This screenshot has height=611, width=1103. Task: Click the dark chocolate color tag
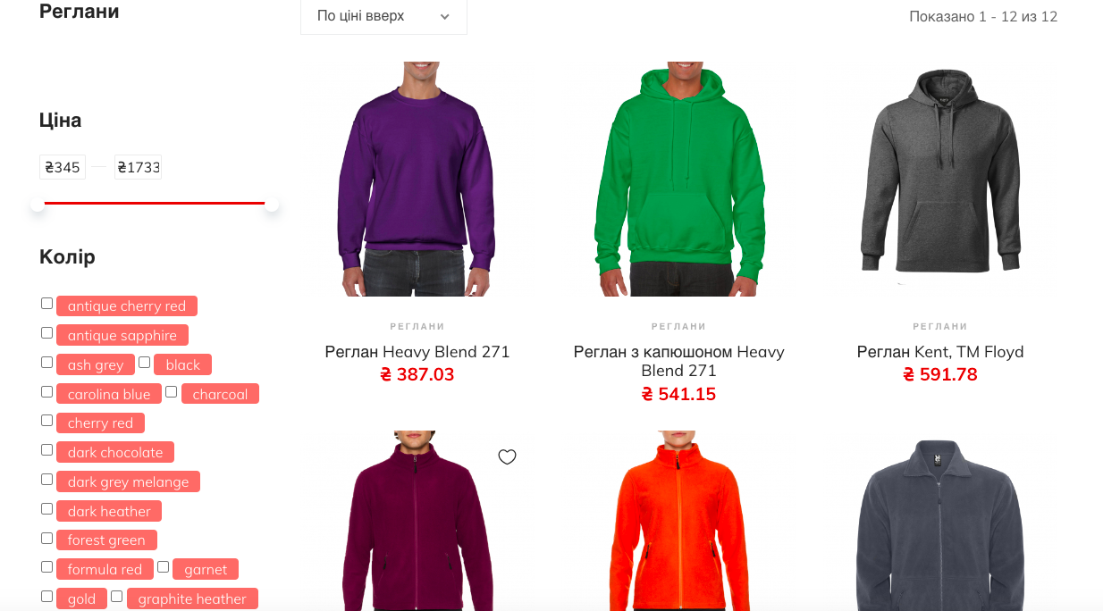[x=115, y=452]
